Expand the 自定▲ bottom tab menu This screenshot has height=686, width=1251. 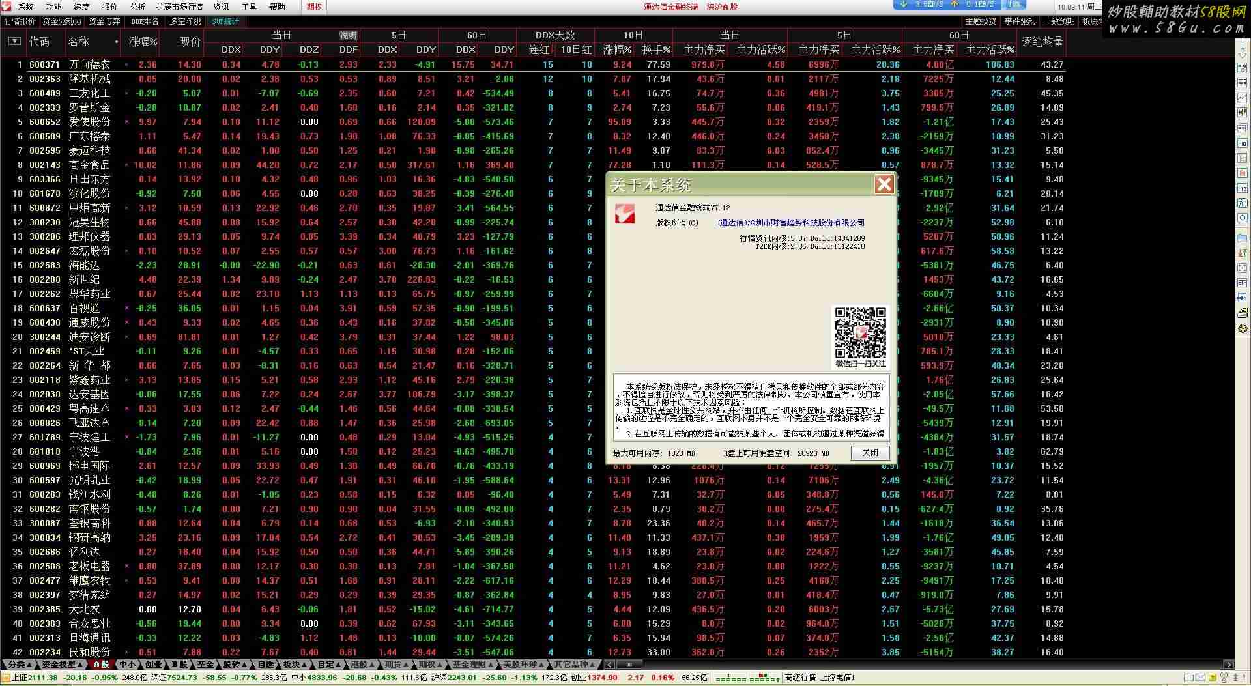click(x=329, y=665)
